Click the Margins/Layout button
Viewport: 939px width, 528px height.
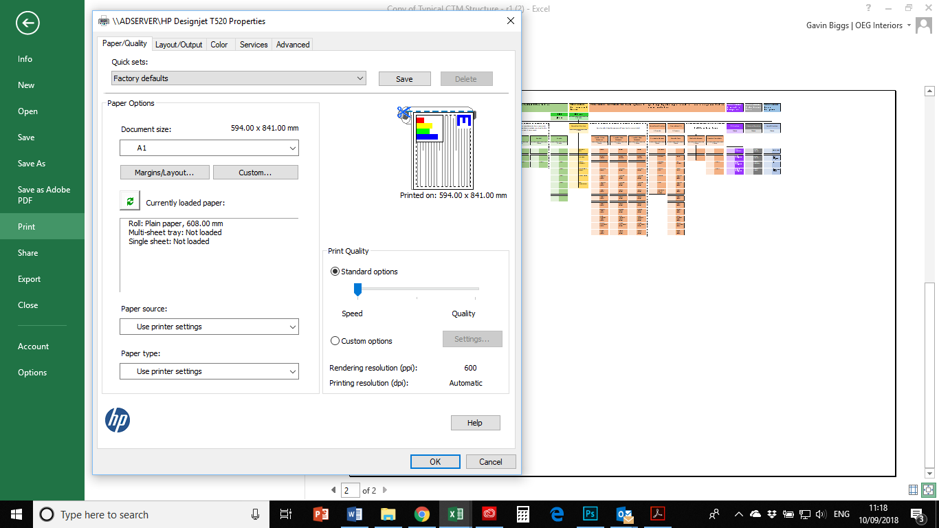coord(164,173)
